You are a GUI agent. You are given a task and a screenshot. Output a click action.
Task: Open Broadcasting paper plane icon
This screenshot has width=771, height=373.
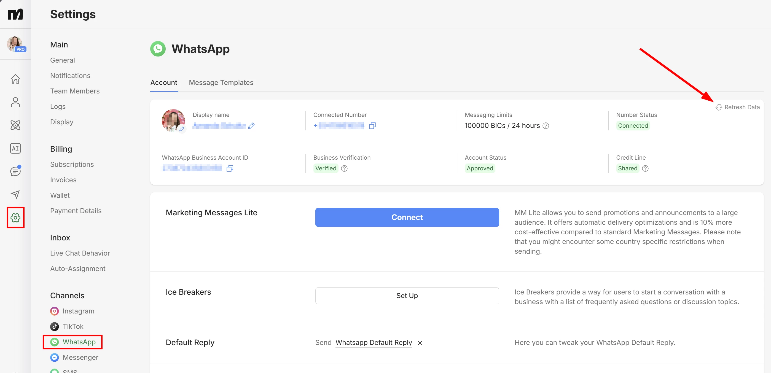point(15,195)
